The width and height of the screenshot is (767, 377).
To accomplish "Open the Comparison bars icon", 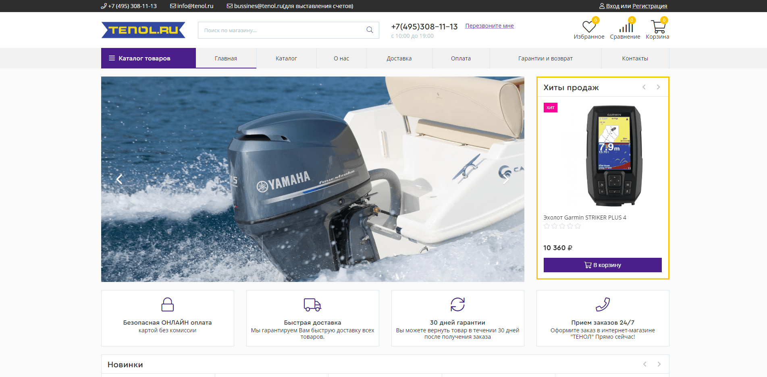I will click(626, 27).
